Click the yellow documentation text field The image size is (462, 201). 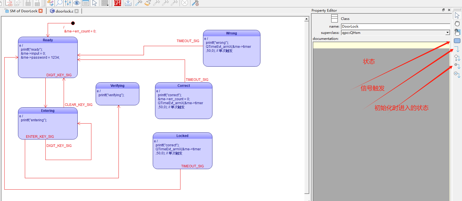381,45
